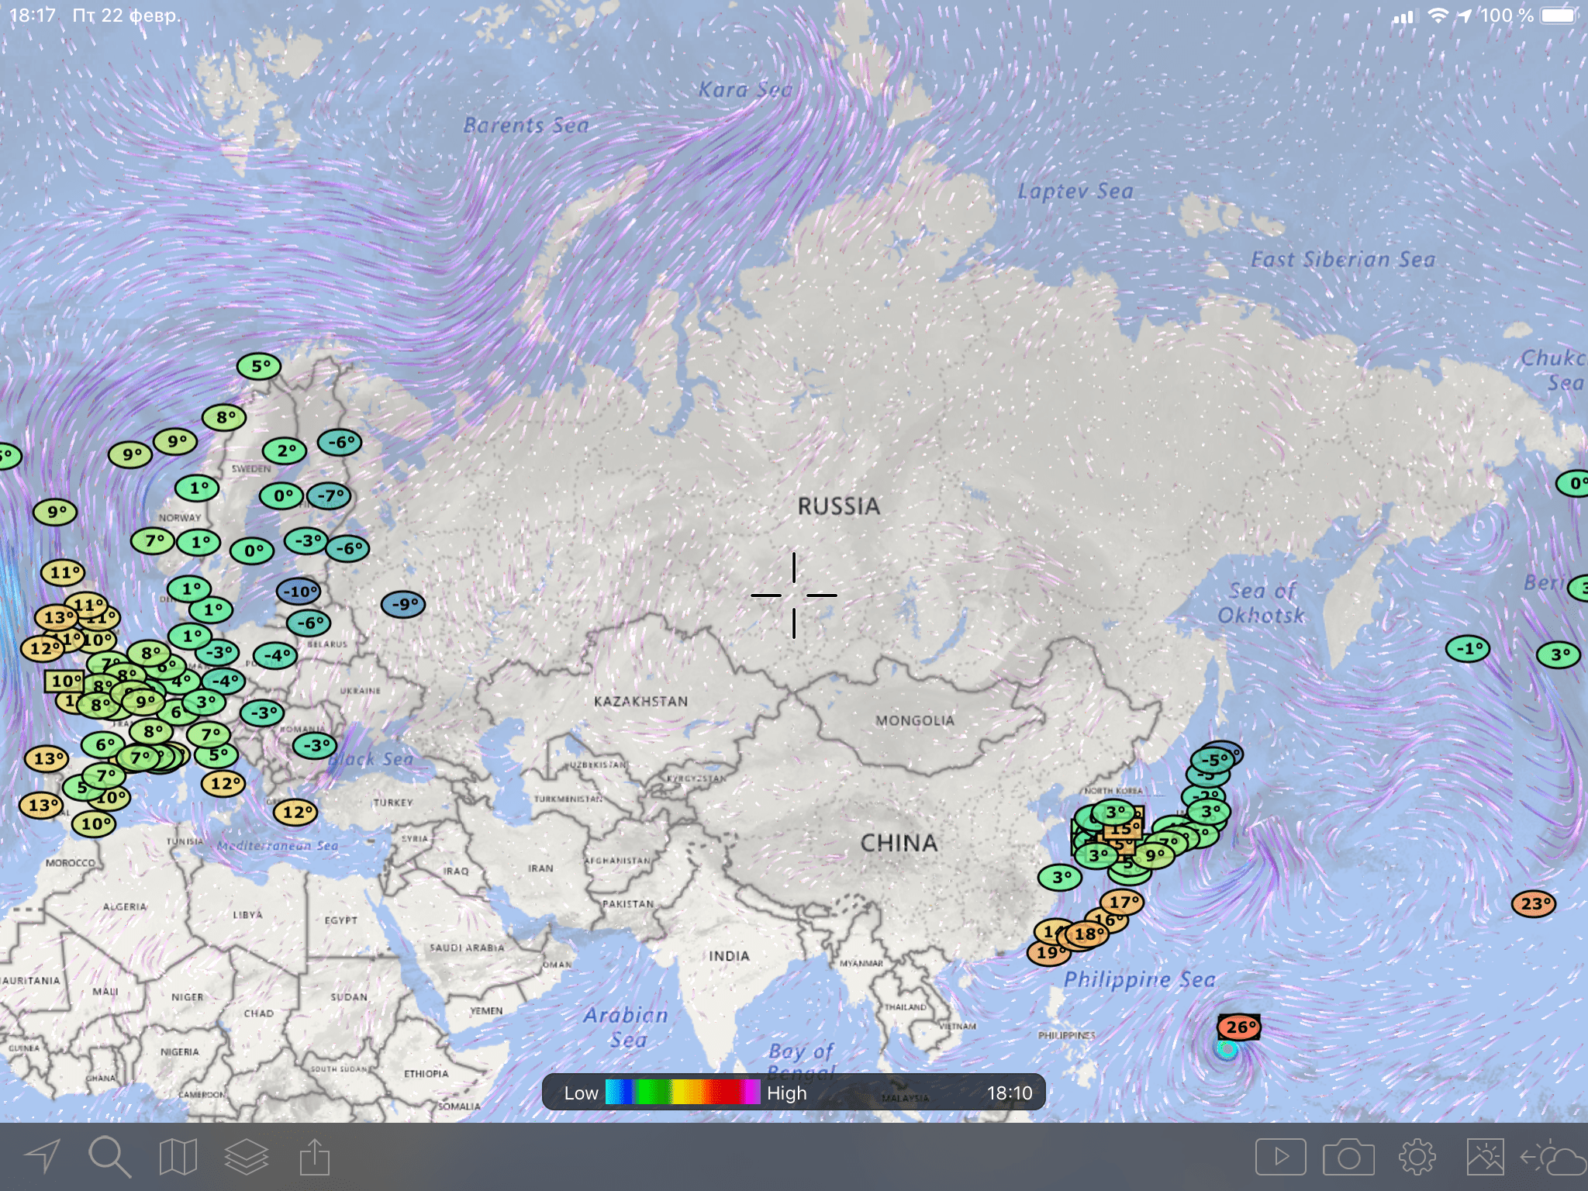
Task: Select the 26° marker near Philippines
Action: [1238, 1027]
